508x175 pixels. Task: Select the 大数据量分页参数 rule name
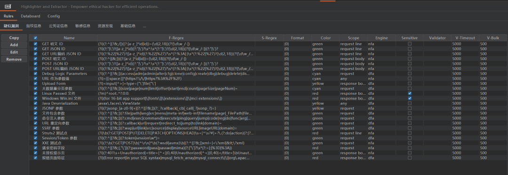57,89
